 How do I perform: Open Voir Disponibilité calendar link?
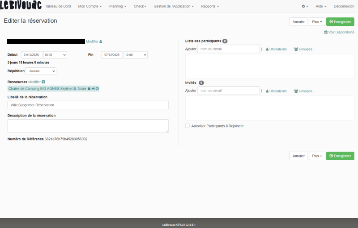[339, 32]
